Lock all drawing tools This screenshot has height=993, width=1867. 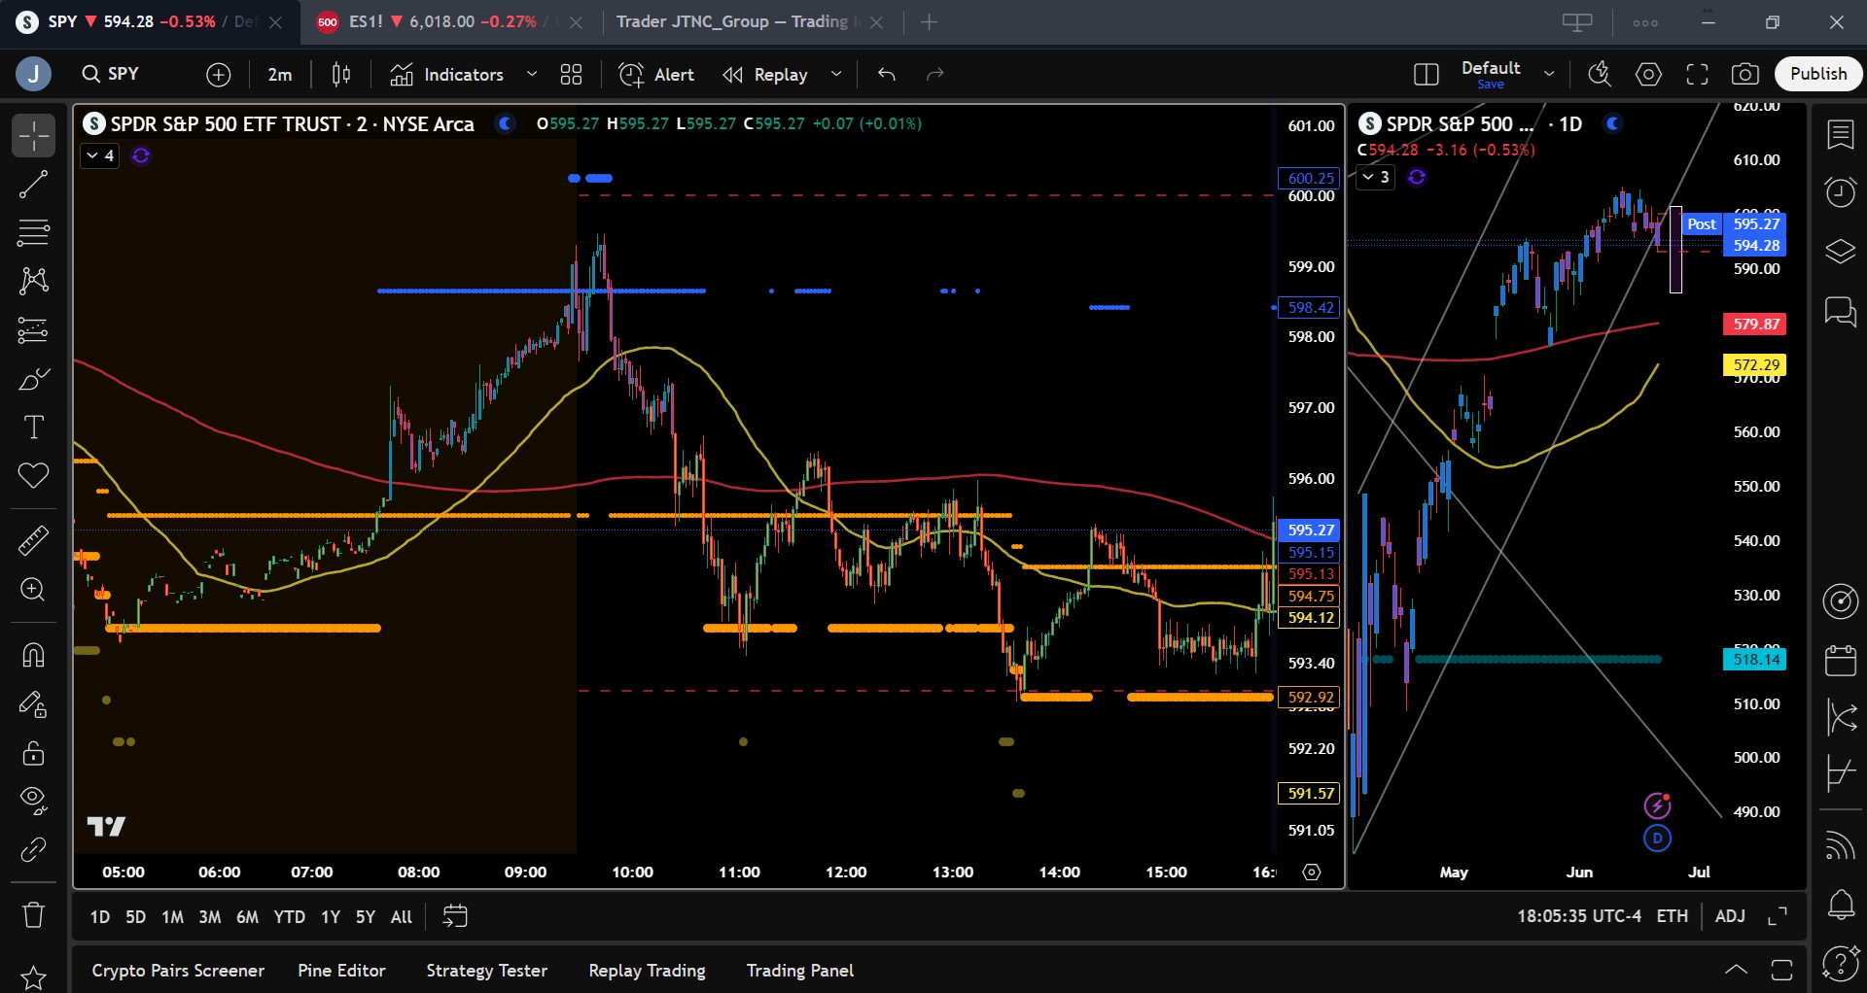tap(33, 753)
